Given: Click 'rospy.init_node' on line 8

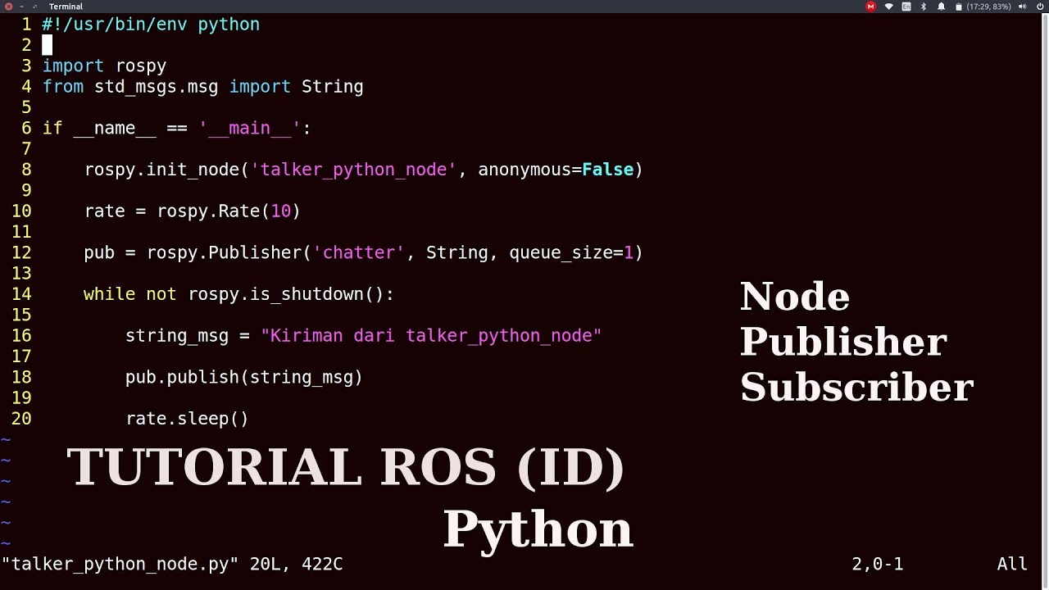Looking at the screenshot, I should pos(161,170).
